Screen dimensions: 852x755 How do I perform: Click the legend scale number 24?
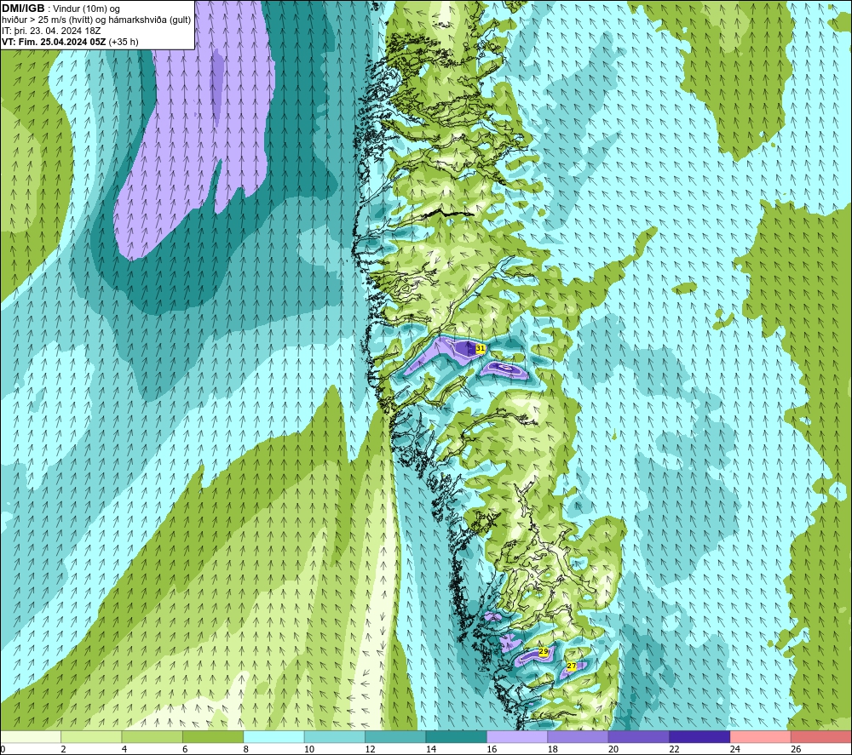point(735,749)
